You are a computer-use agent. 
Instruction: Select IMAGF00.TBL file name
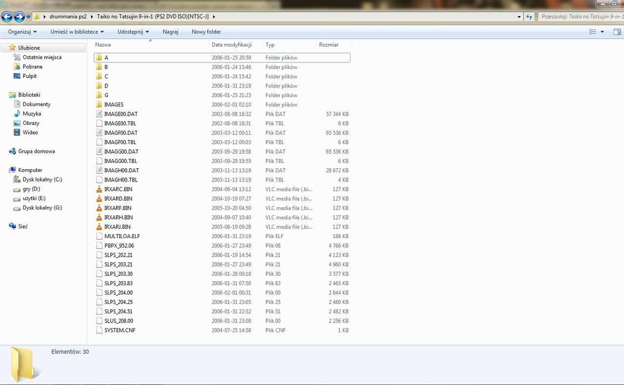[x=120, y=142]
